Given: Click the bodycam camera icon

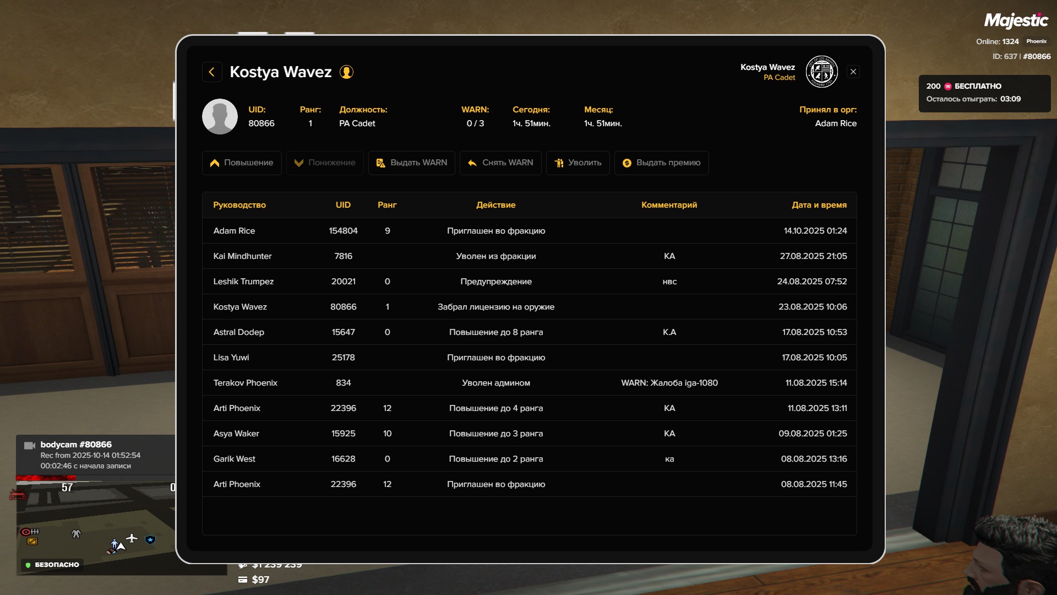Looking at the screenshot, I should coord(30,446).
